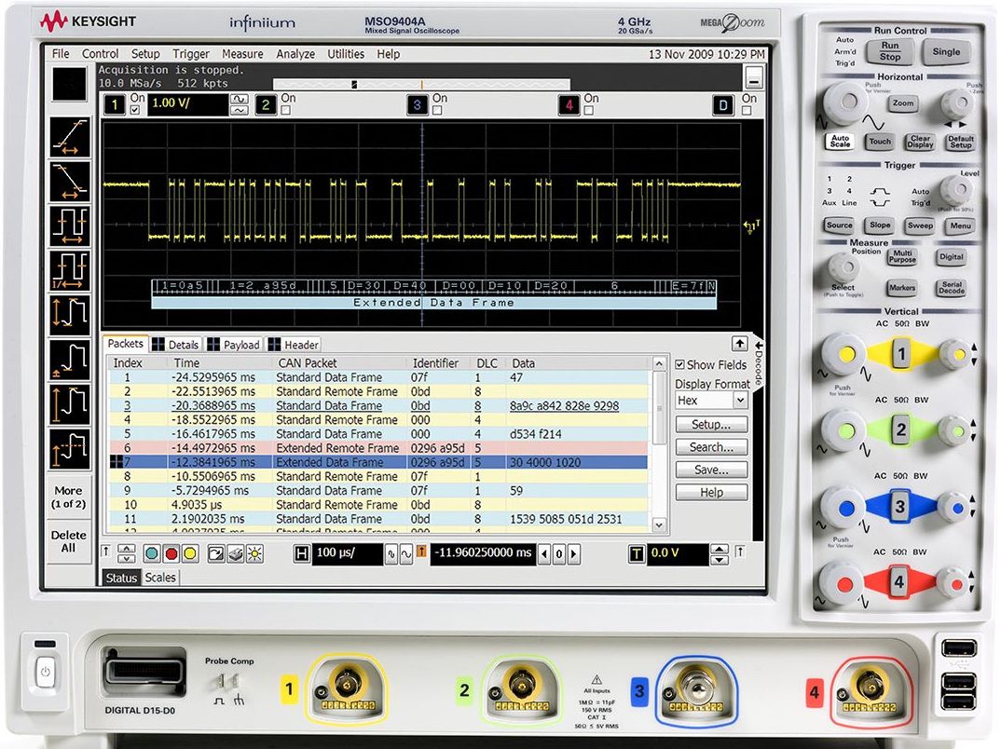This screenshot has height=749, width=1001.
Task: Switch to the Payload tab
Action: pyautogui.click(x=234, y=345)
